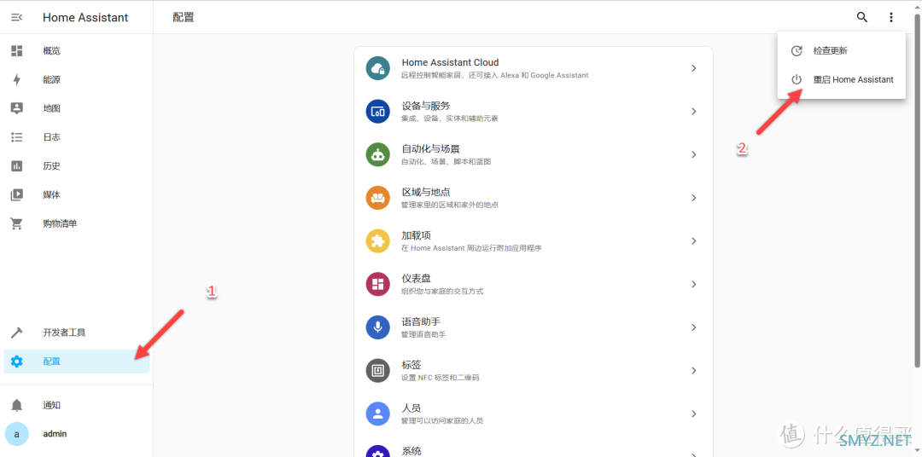
Task: Click the chevron on 自动化与场景 row
Action: pyautogui.click(x=694, y=154)
